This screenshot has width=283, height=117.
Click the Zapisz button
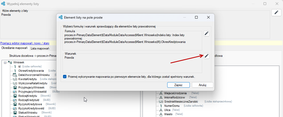pos(178,85)
